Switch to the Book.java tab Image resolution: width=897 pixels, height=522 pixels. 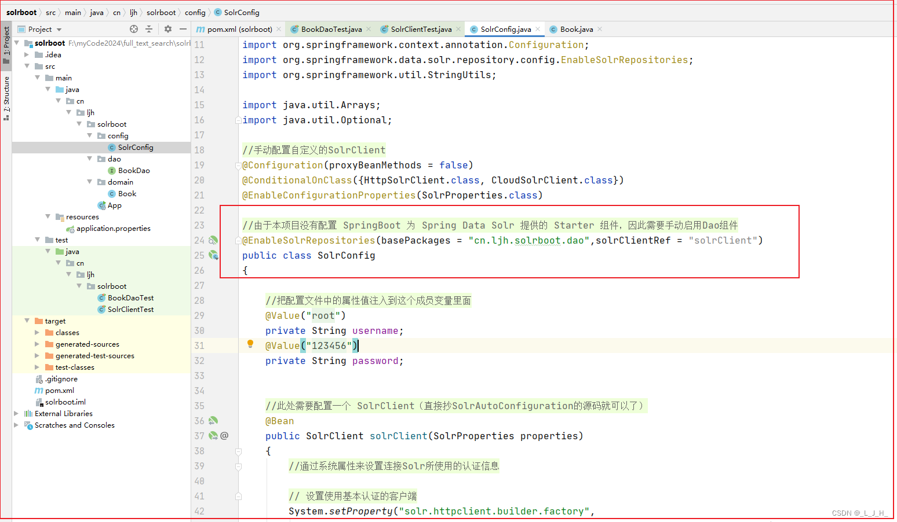point(578,28)
